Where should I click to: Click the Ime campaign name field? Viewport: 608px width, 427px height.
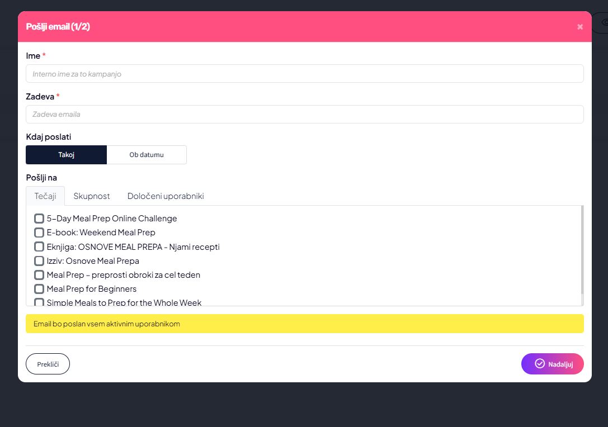[304, 74]
